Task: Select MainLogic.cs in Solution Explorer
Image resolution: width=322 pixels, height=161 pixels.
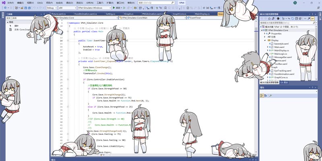Action: tap(281, 54)
